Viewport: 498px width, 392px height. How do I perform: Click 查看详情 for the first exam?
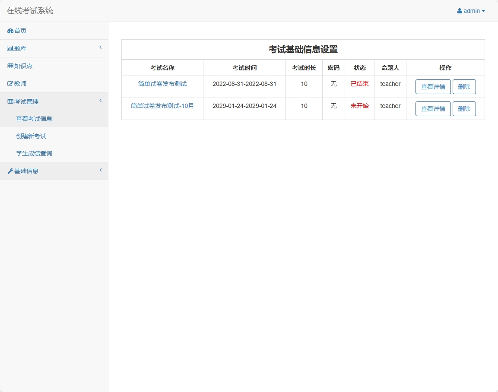[432, 86]
